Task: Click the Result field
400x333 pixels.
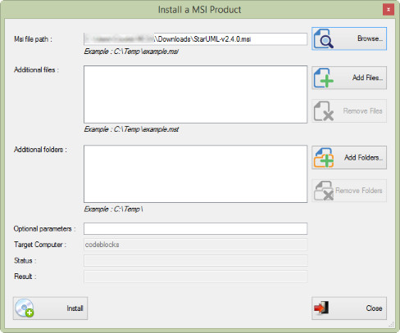Action: pyautogui.click(x=195, y=277)
